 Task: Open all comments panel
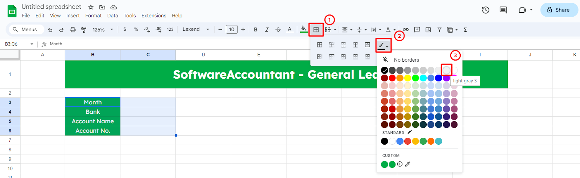tap(503, 10)
